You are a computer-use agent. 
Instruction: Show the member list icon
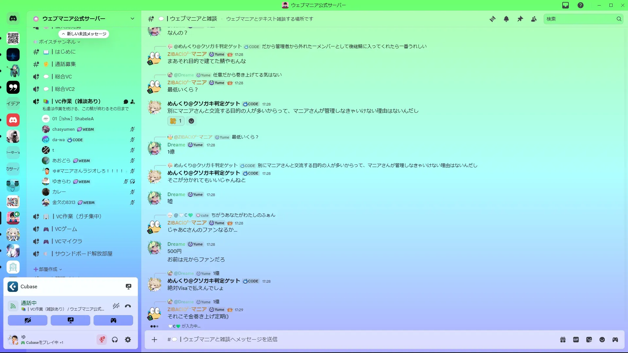[x=534, y=19]
